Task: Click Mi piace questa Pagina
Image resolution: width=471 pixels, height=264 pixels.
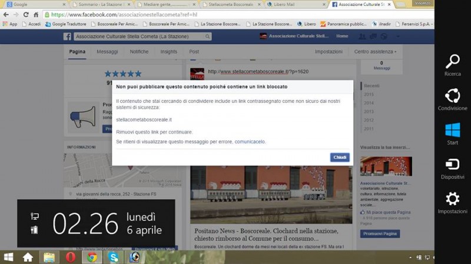Action: tap(386, 212)
